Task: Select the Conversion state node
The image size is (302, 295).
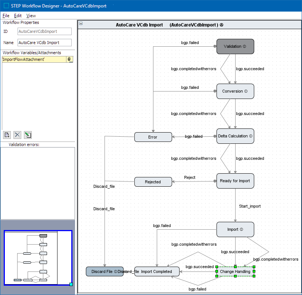Action: tap(235, 91)
